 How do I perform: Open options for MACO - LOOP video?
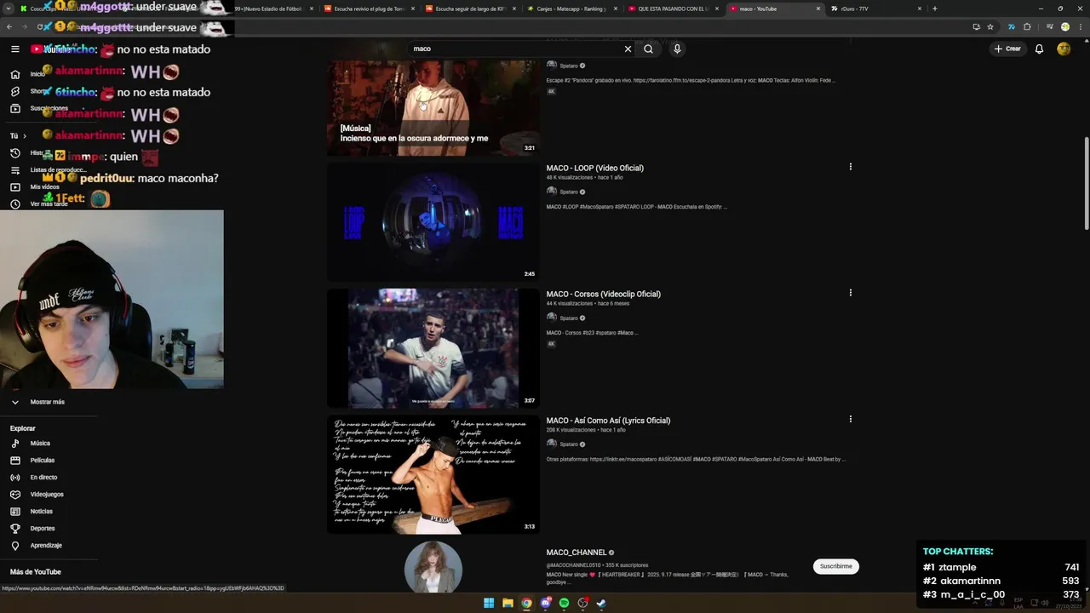click(850, 167)
